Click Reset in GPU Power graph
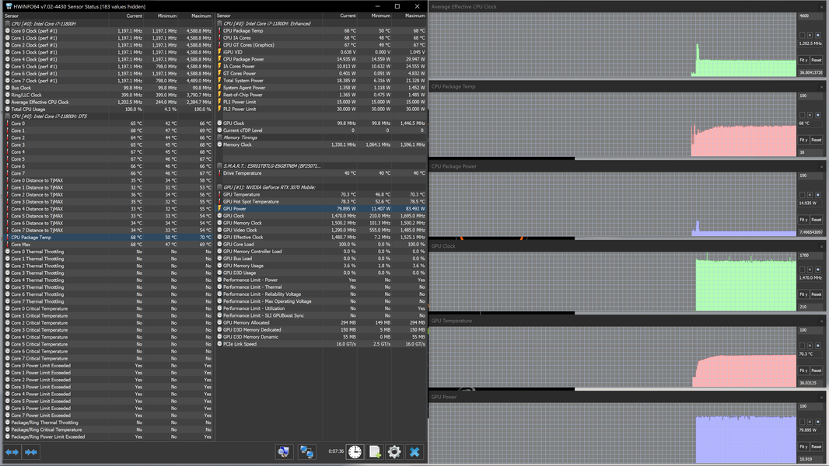 817,447
